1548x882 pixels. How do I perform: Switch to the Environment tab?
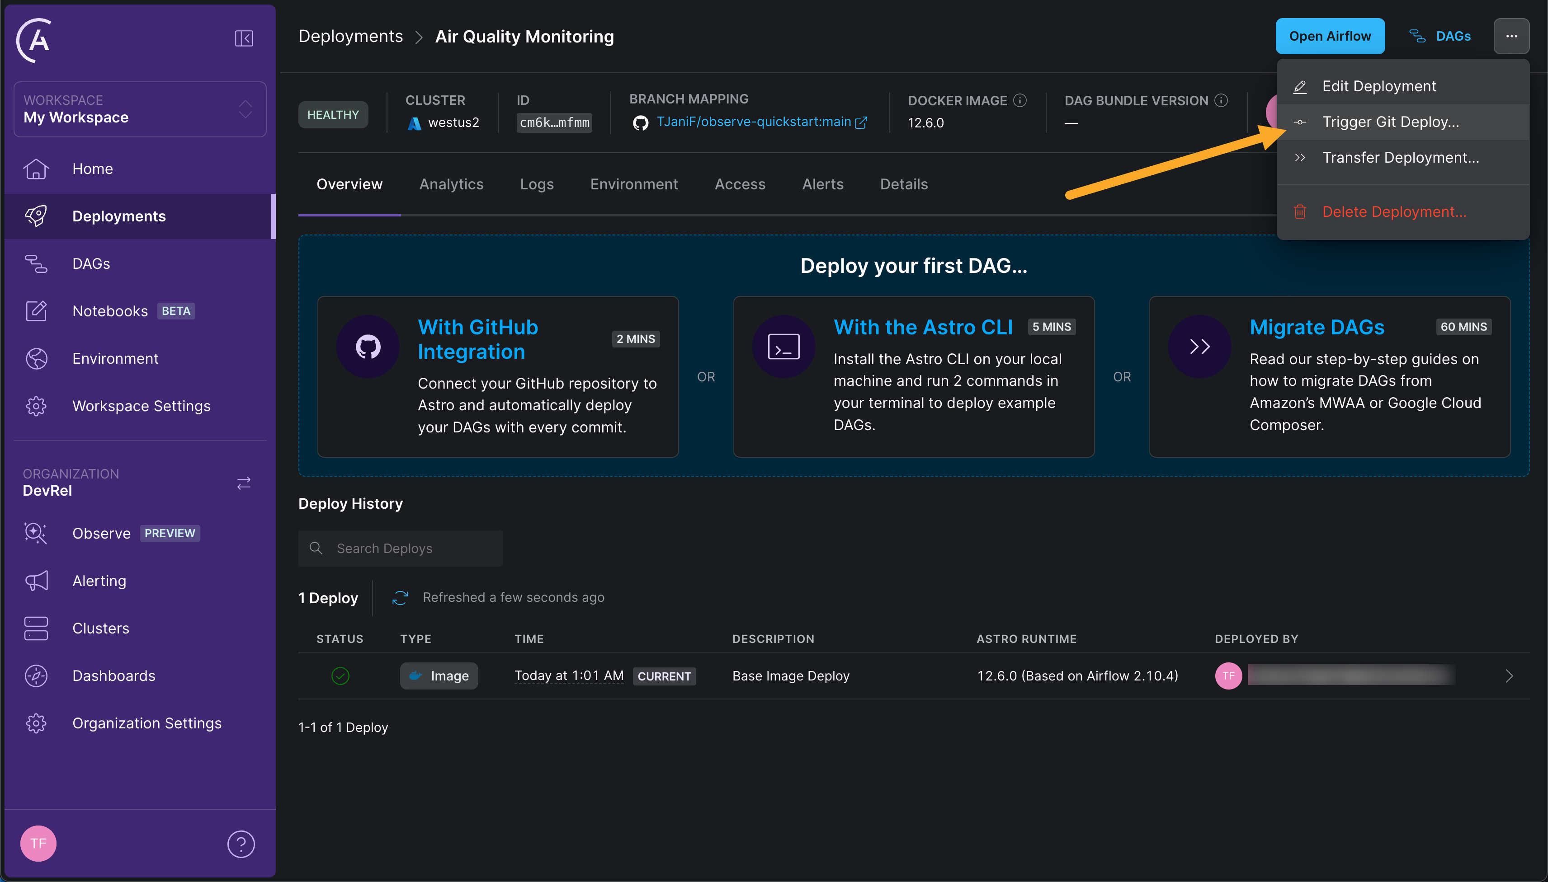634,184
